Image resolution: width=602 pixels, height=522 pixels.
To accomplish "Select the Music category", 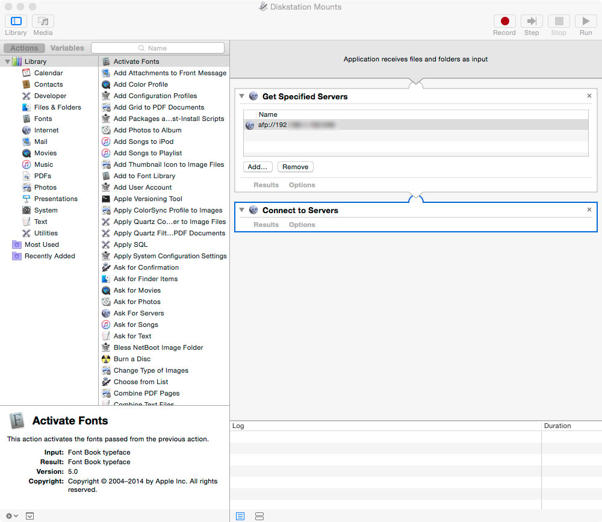I will pyautogui.click(x=43, y=164).
